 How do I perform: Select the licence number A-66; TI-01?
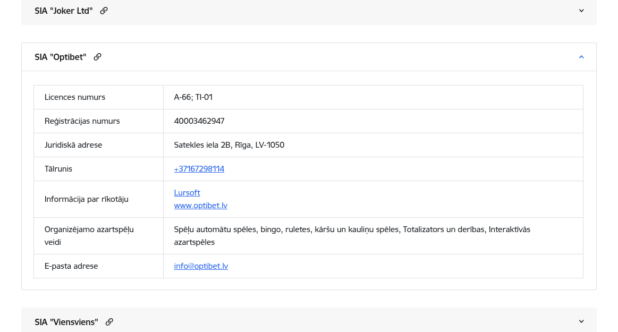click(x=193, y=97)
